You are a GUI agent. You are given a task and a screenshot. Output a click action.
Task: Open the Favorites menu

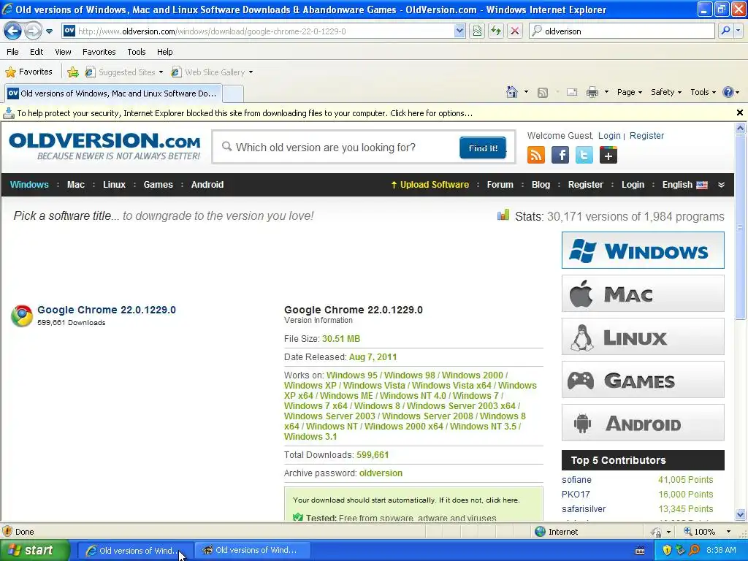pos(99,52)
